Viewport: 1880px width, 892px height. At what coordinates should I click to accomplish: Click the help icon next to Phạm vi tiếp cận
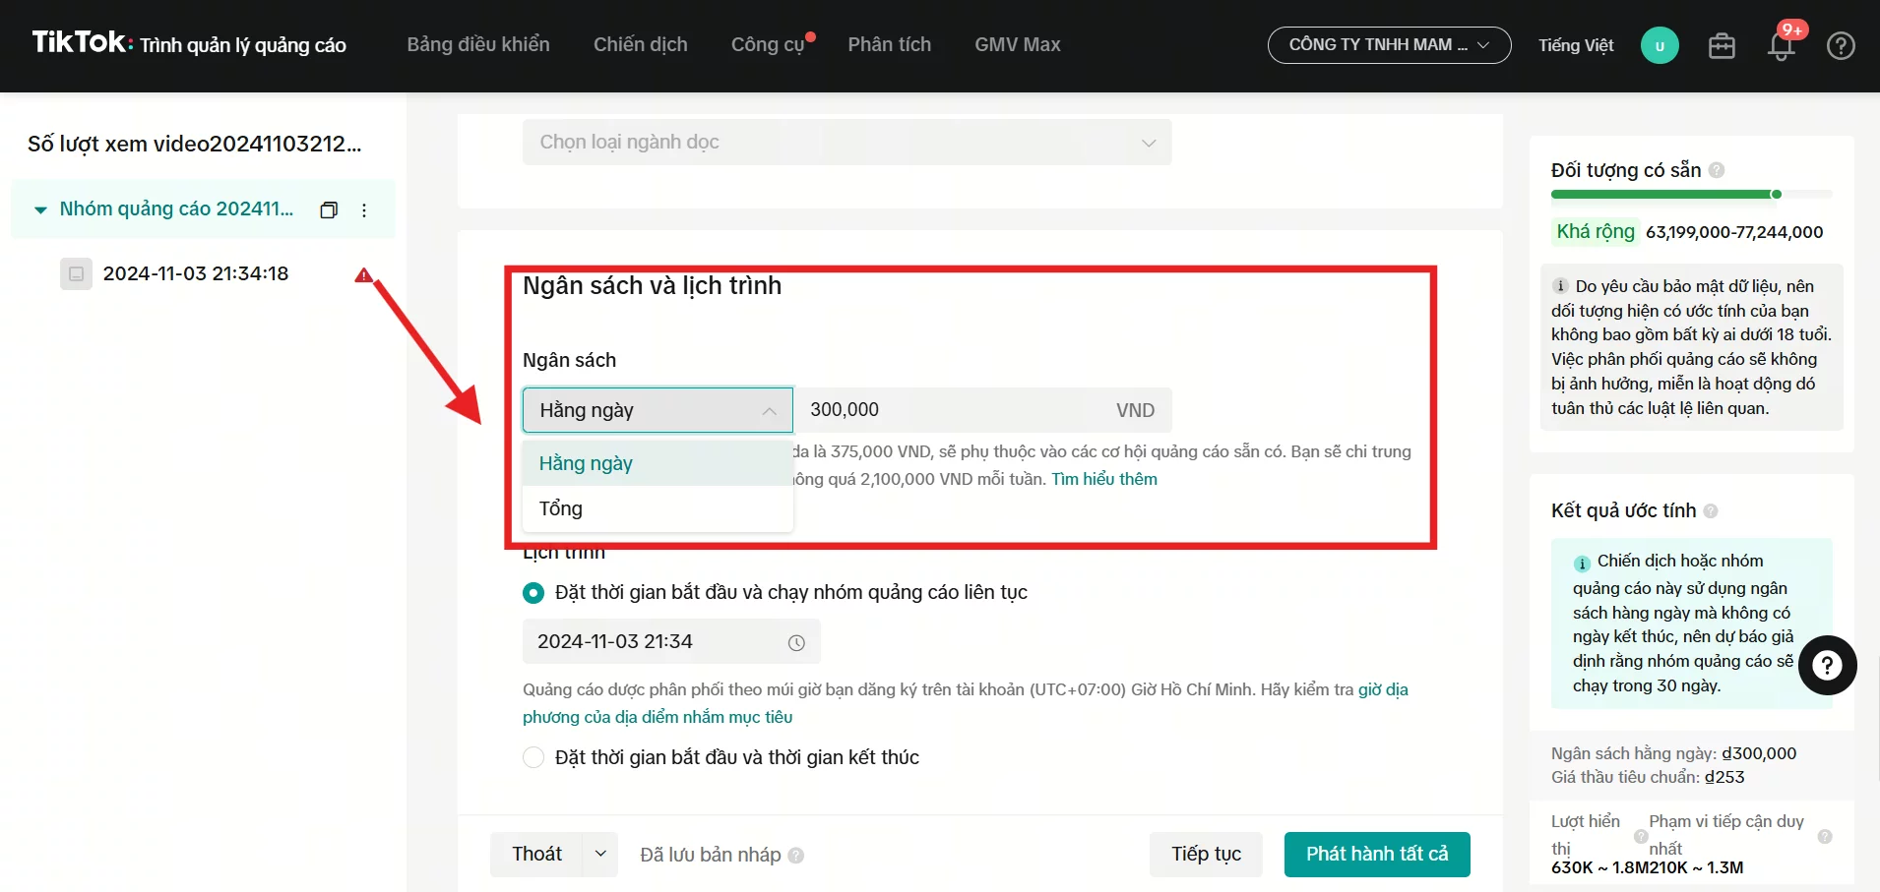[x=1825, y=836]
